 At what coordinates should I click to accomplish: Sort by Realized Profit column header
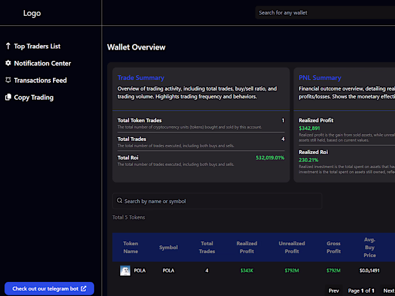click(247, 247)
